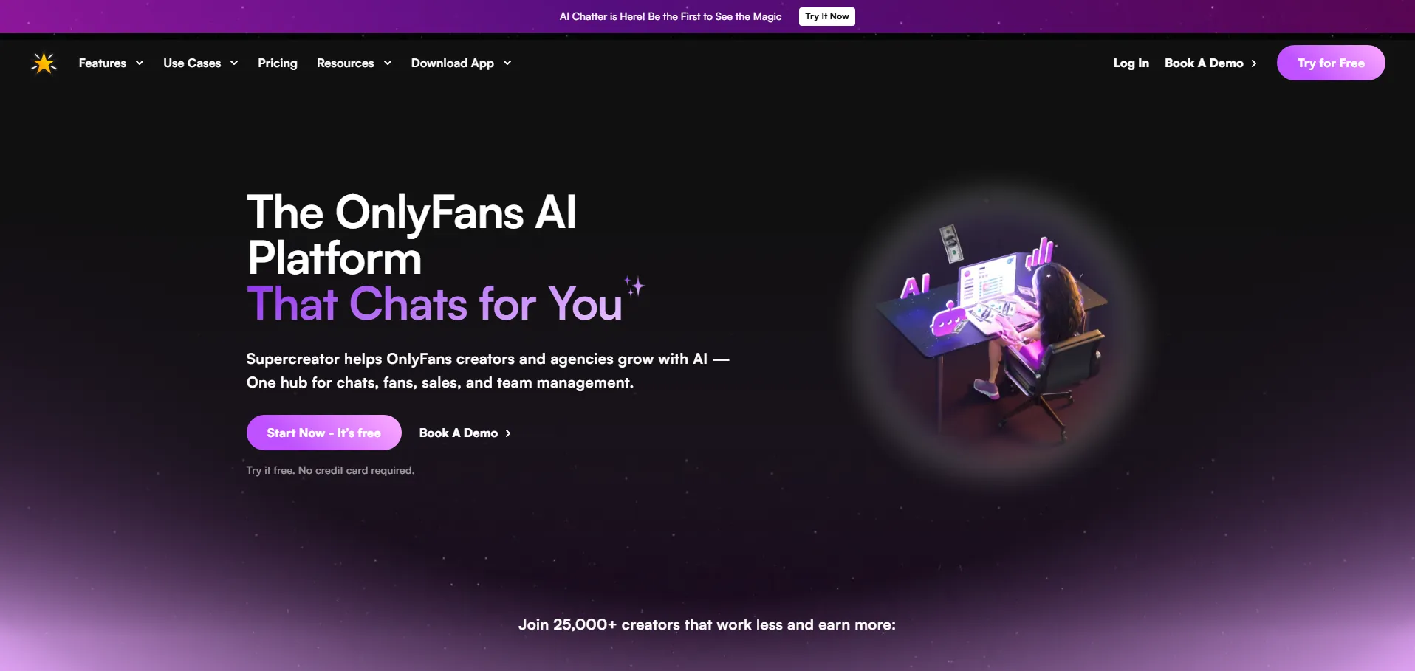Click the sparkle icon beside "You"

(634, 286)
